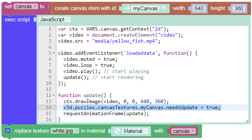Select the create canvas elem with id block
The height and width of the screenshot is (140, 252).
[85, 8]
